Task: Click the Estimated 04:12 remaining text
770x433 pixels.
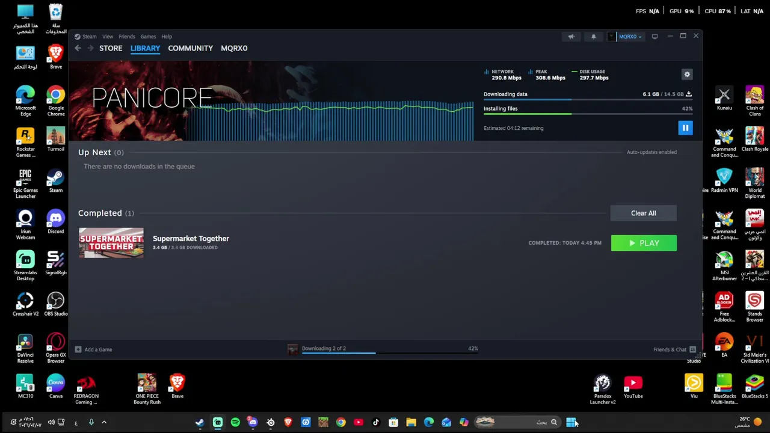Action: click(513, 128)
